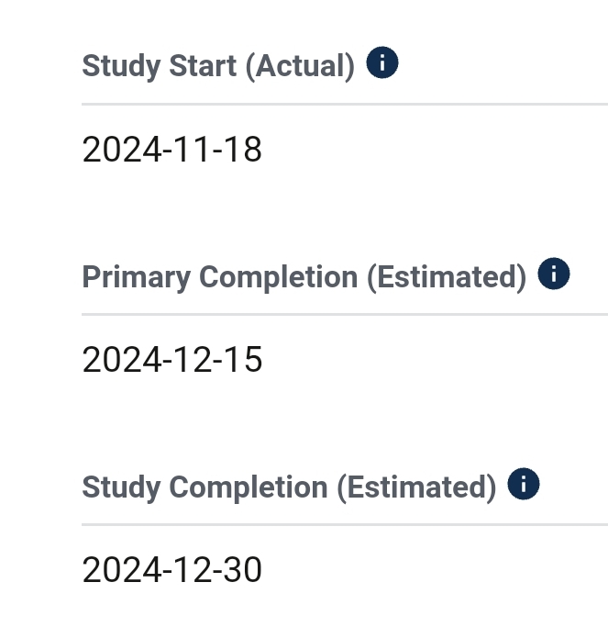The height and width of the screenshot is (627, 608).
Task: Show info tooltip for Study Completion (Estimated)
Action: (524, 484)
